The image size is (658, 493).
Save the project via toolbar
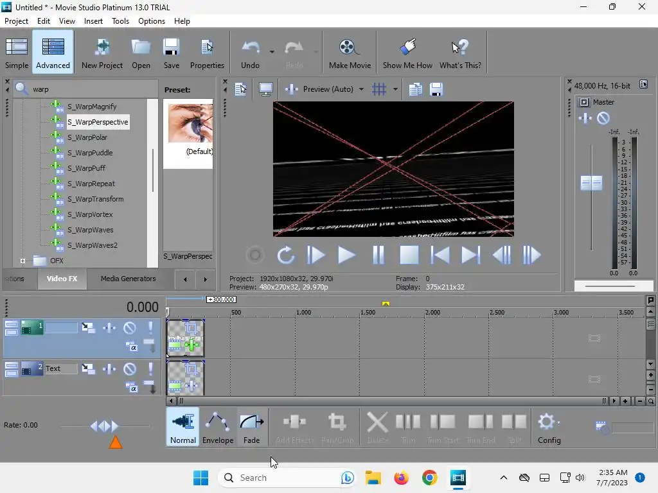click(x=171, y=53)
